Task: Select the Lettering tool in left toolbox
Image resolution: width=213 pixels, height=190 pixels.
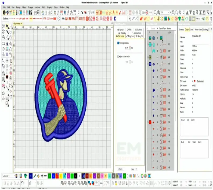Action: [7, 44]
